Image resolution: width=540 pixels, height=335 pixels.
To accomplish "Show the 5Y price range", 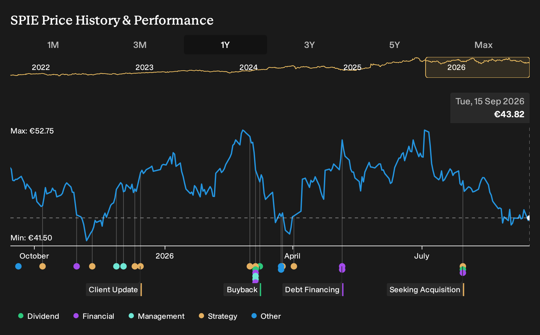I will [x=394, y=45].
